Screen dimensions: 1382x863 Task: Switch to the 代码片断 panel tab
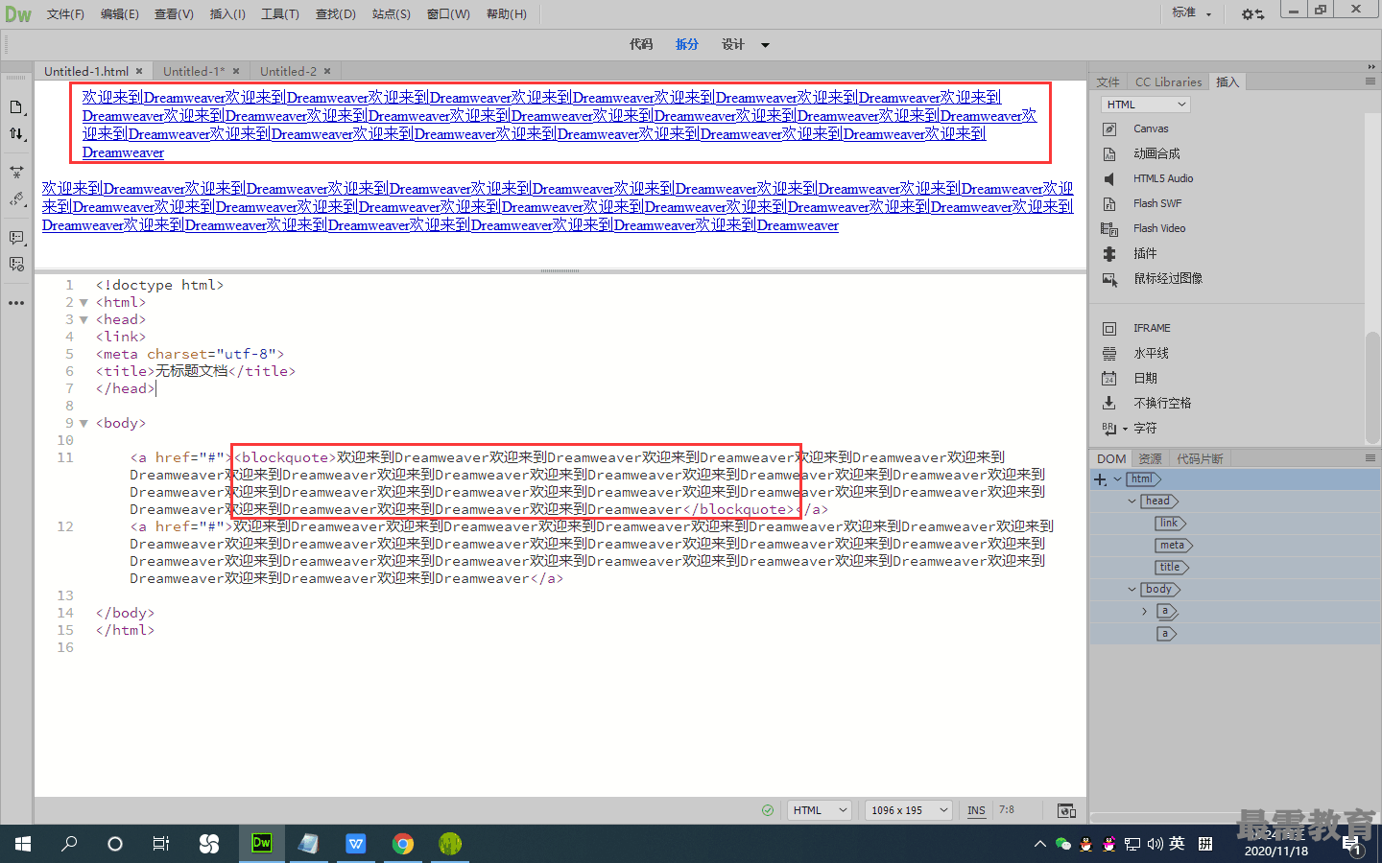1200,459
